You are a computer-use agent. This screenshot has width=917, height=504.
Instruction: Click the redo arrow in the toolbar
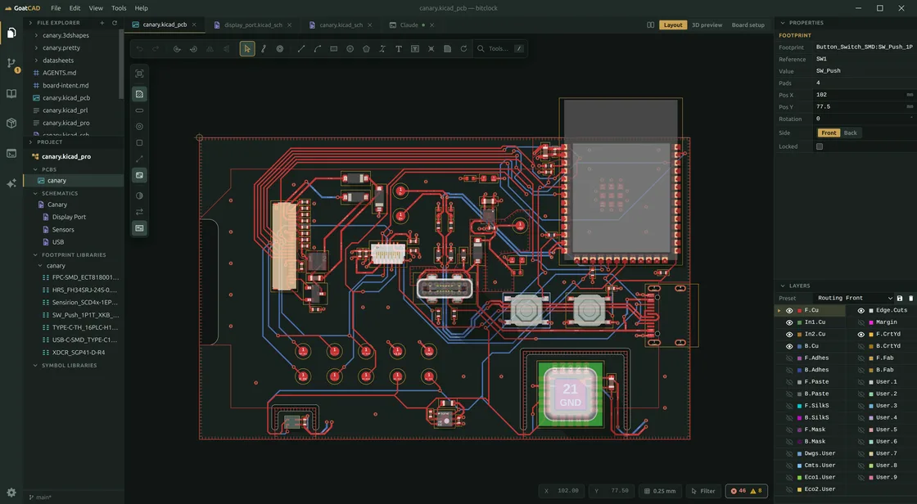point(156,48)
